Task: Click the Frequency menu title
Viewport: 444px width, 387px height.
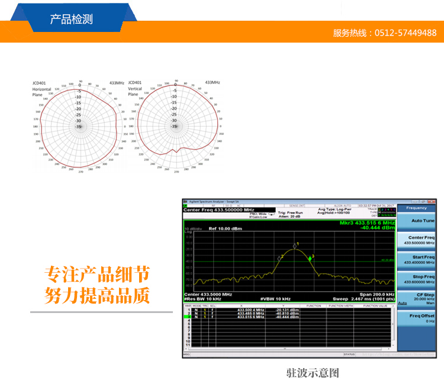Action: coord(420,208)
